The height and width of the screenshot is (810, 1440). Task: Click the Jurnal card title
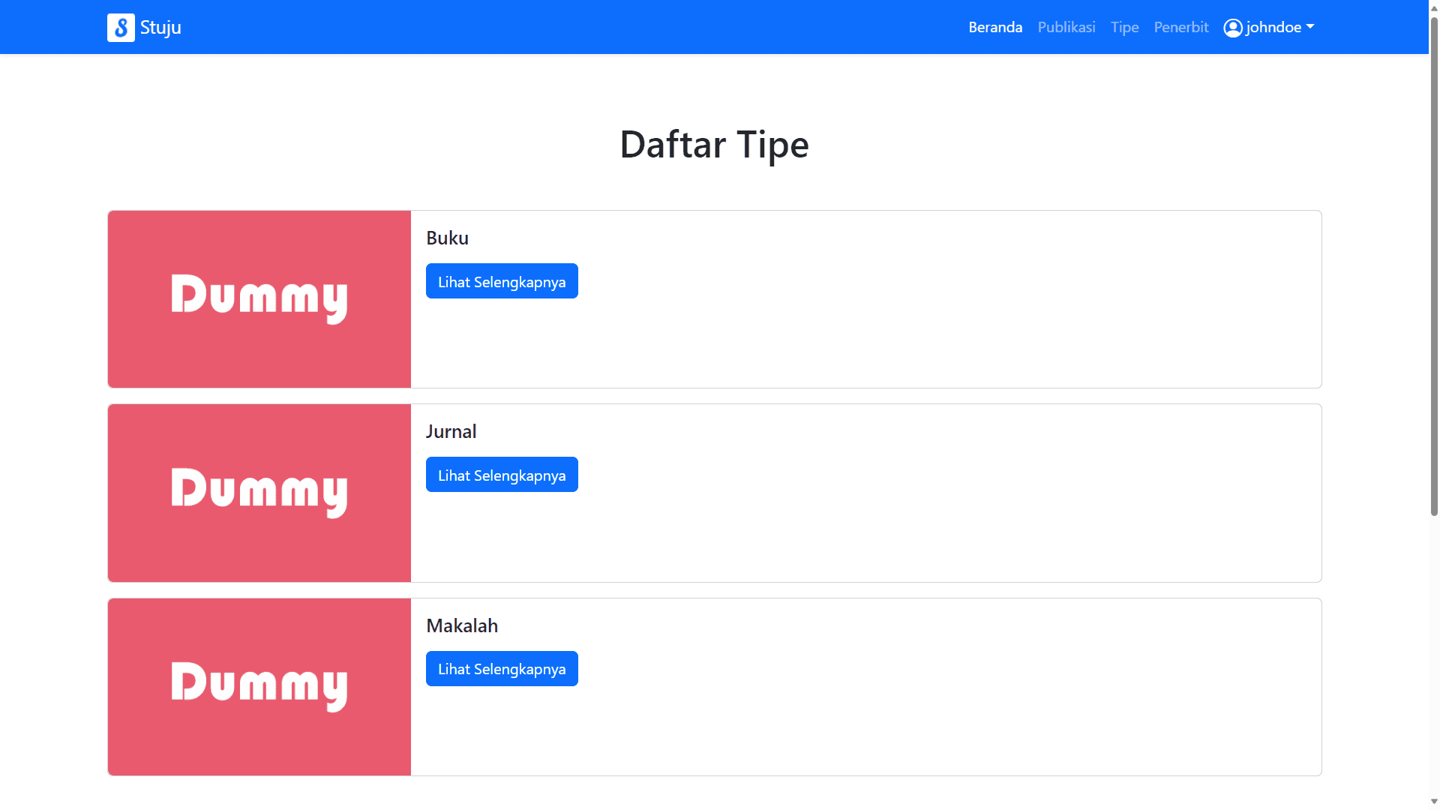tap(451, 431)
